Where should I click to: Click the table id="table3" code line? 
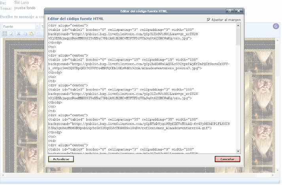click(x=121, y=89)
